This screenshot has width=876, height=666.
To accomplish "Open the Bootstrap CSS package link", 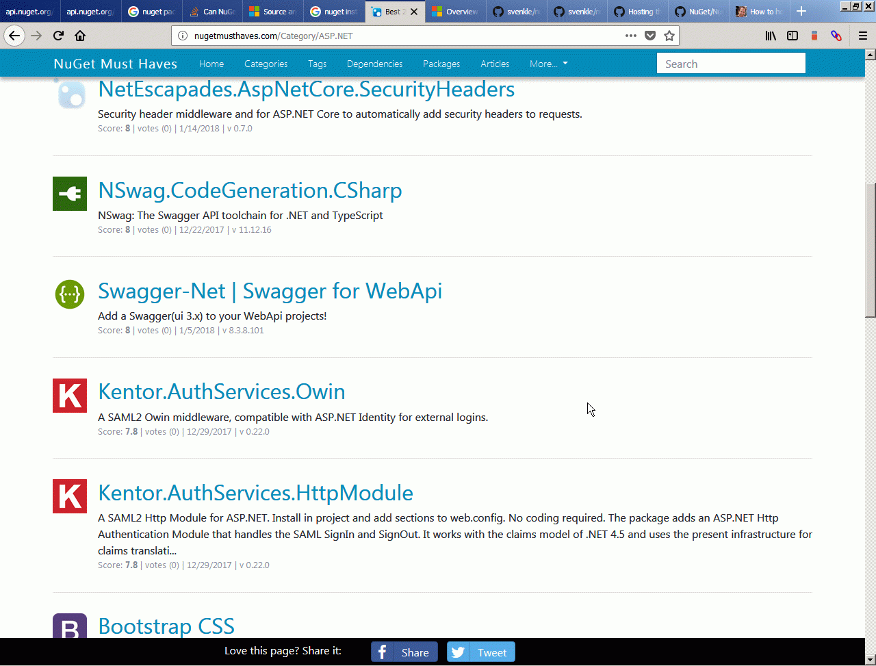I will pyautogui.click(x=166, y=626).
